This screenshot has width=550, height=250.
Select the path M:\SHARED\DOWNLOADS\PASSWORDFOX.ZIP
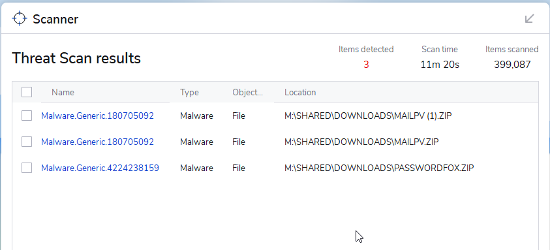click(x=379, y=168)
